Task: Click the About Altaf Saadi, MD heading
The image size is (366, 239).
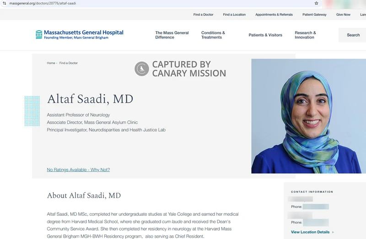Action: [84, 196]
